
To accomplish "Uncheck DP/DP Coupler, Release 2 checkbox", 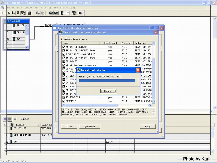I will click(x=64, y=65).
